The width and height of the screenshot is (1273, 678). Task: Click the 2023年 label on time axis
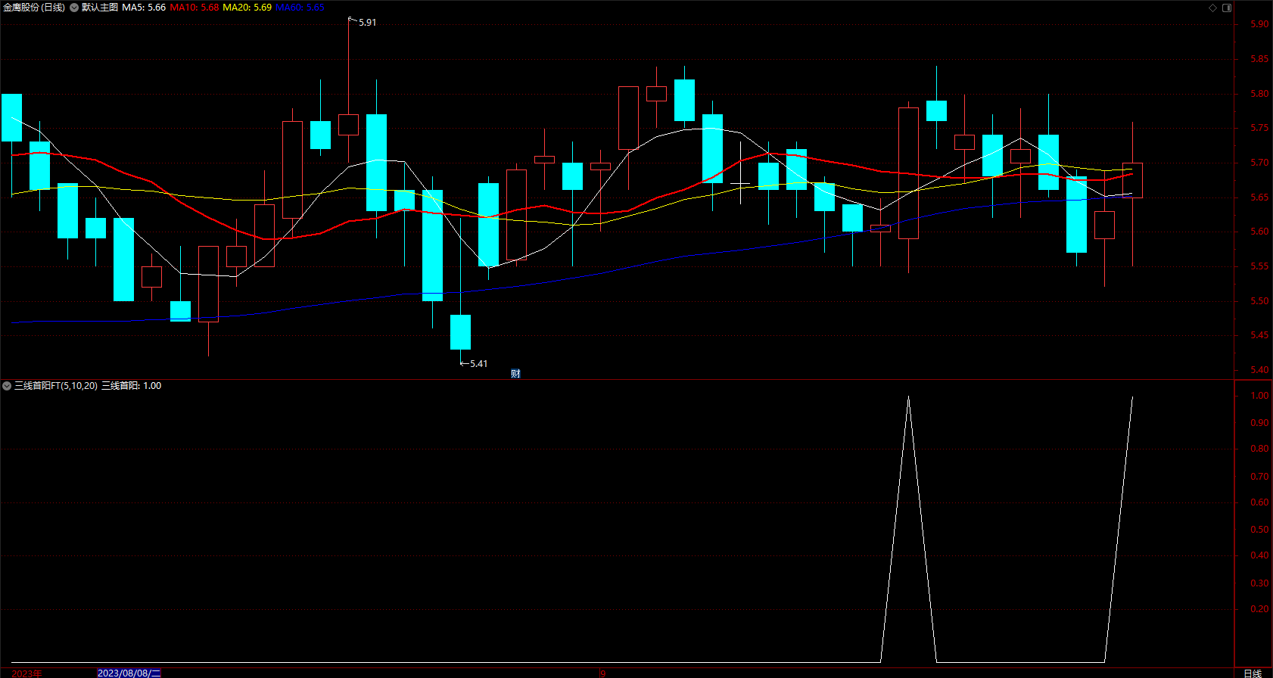click(x=27, y=673)
